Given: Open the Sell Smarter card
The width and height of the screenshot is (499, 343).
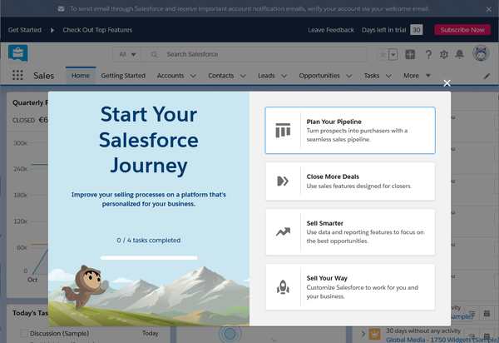Looking at the screenshot, I should (350, 231).
